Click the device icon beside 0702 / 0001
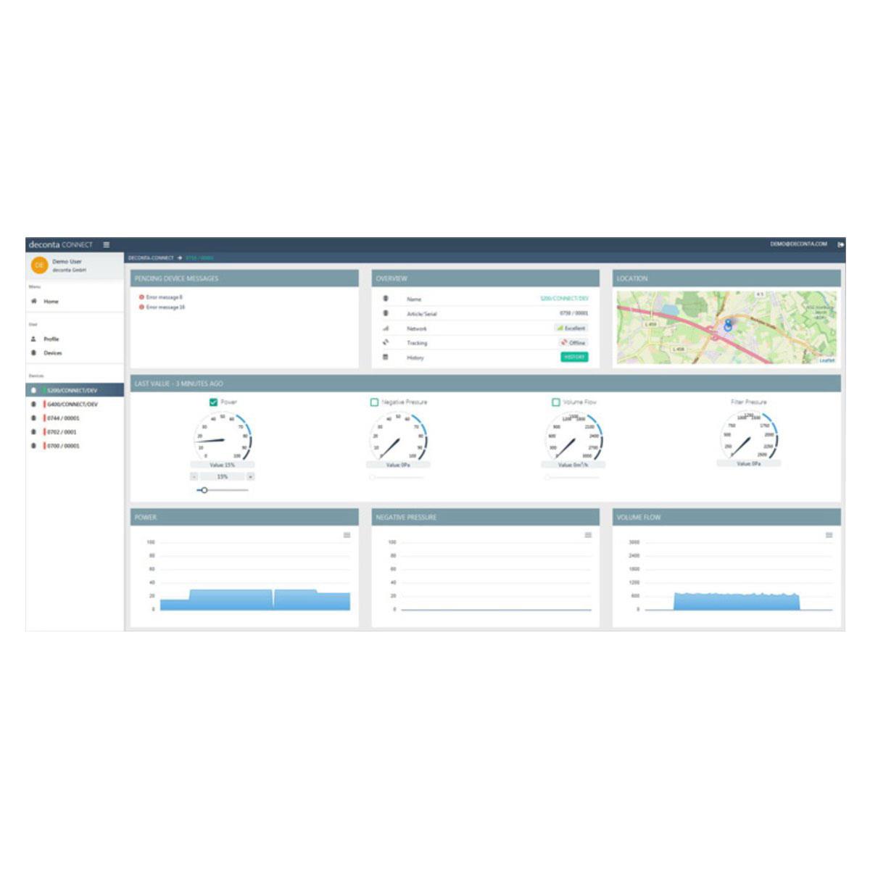Screen dimensions: 870x870 coord(33,431)
